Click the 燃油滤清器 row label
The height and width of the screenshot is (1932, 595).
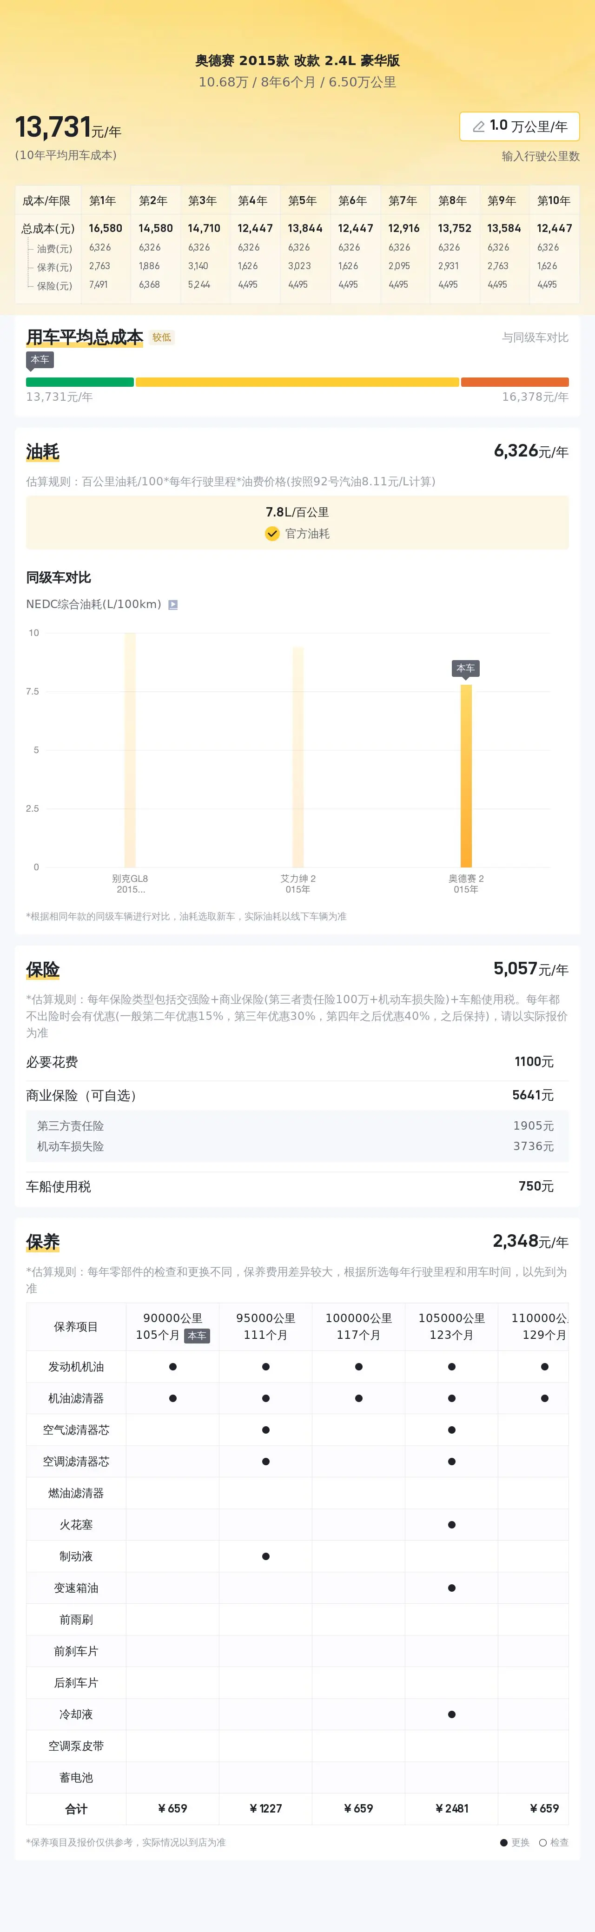coord(77,1493)
